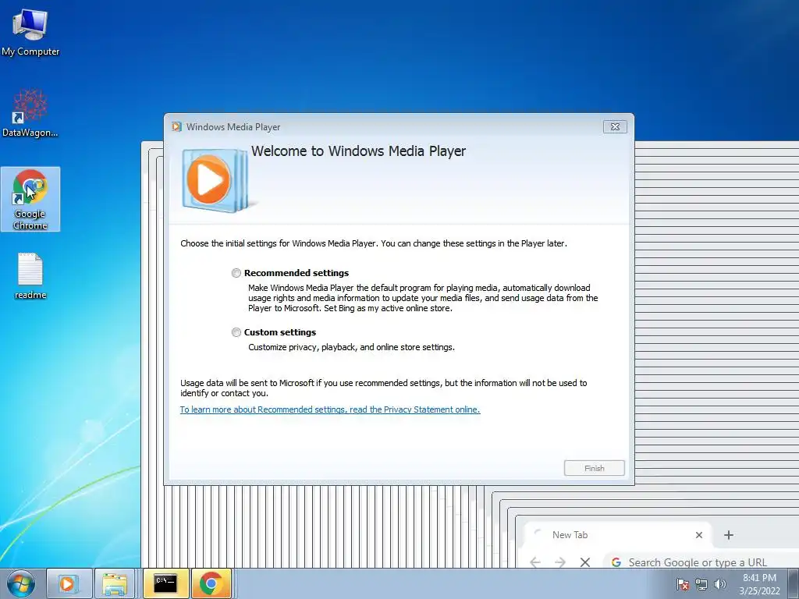Click the volume speaker tray icon

point(719,584)
